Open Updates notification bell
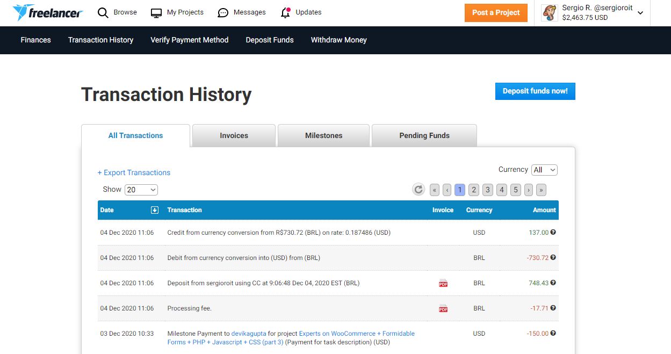 tap(286, 13)
